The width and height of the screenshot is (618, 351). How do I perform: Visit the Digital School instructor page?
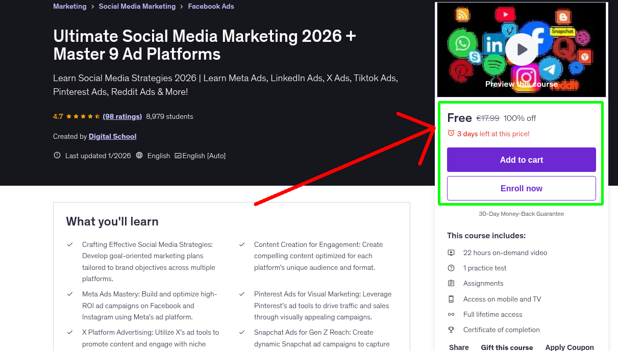coord(112,136)
